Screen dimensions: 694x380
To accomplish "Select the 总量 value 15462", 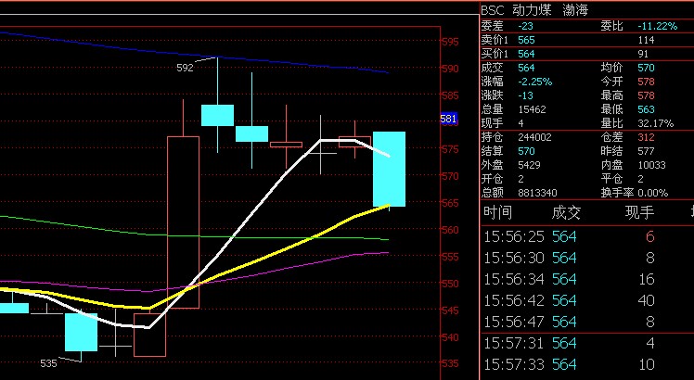I will tap(532, 109).
